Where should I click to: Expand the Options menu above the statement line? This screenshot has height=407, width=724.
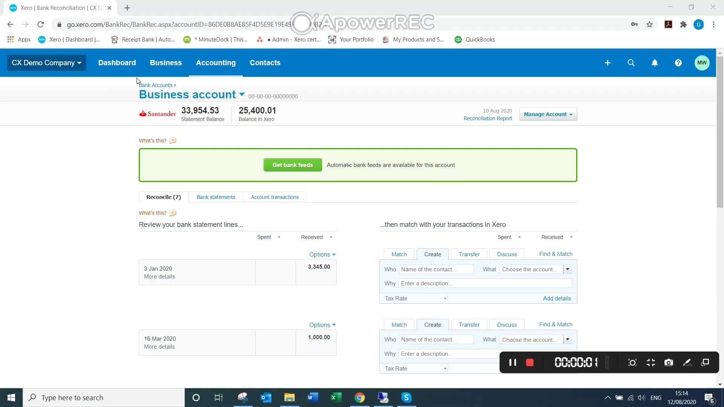322,254
